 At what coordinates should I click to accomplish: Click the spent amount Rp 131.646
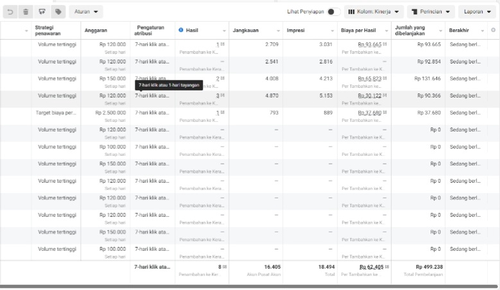(x=427, y=79)
